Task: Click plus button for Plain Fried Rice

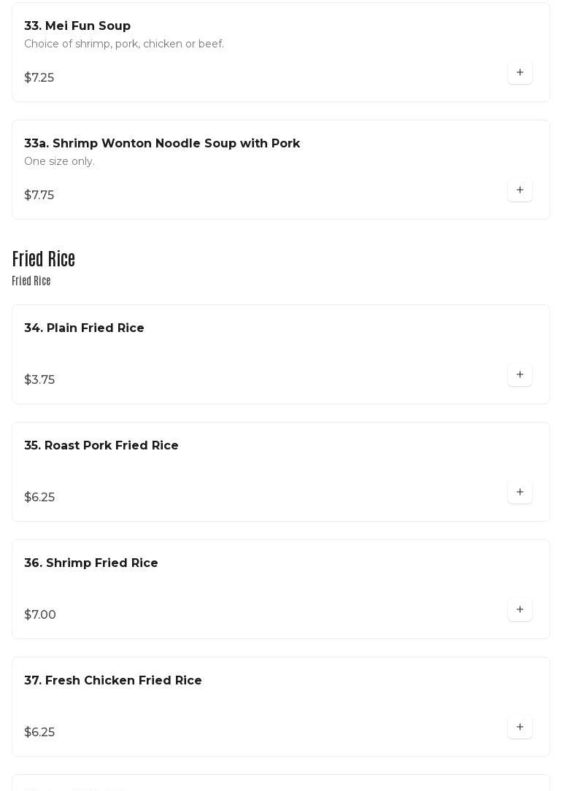Action: (x=520, y=375)
